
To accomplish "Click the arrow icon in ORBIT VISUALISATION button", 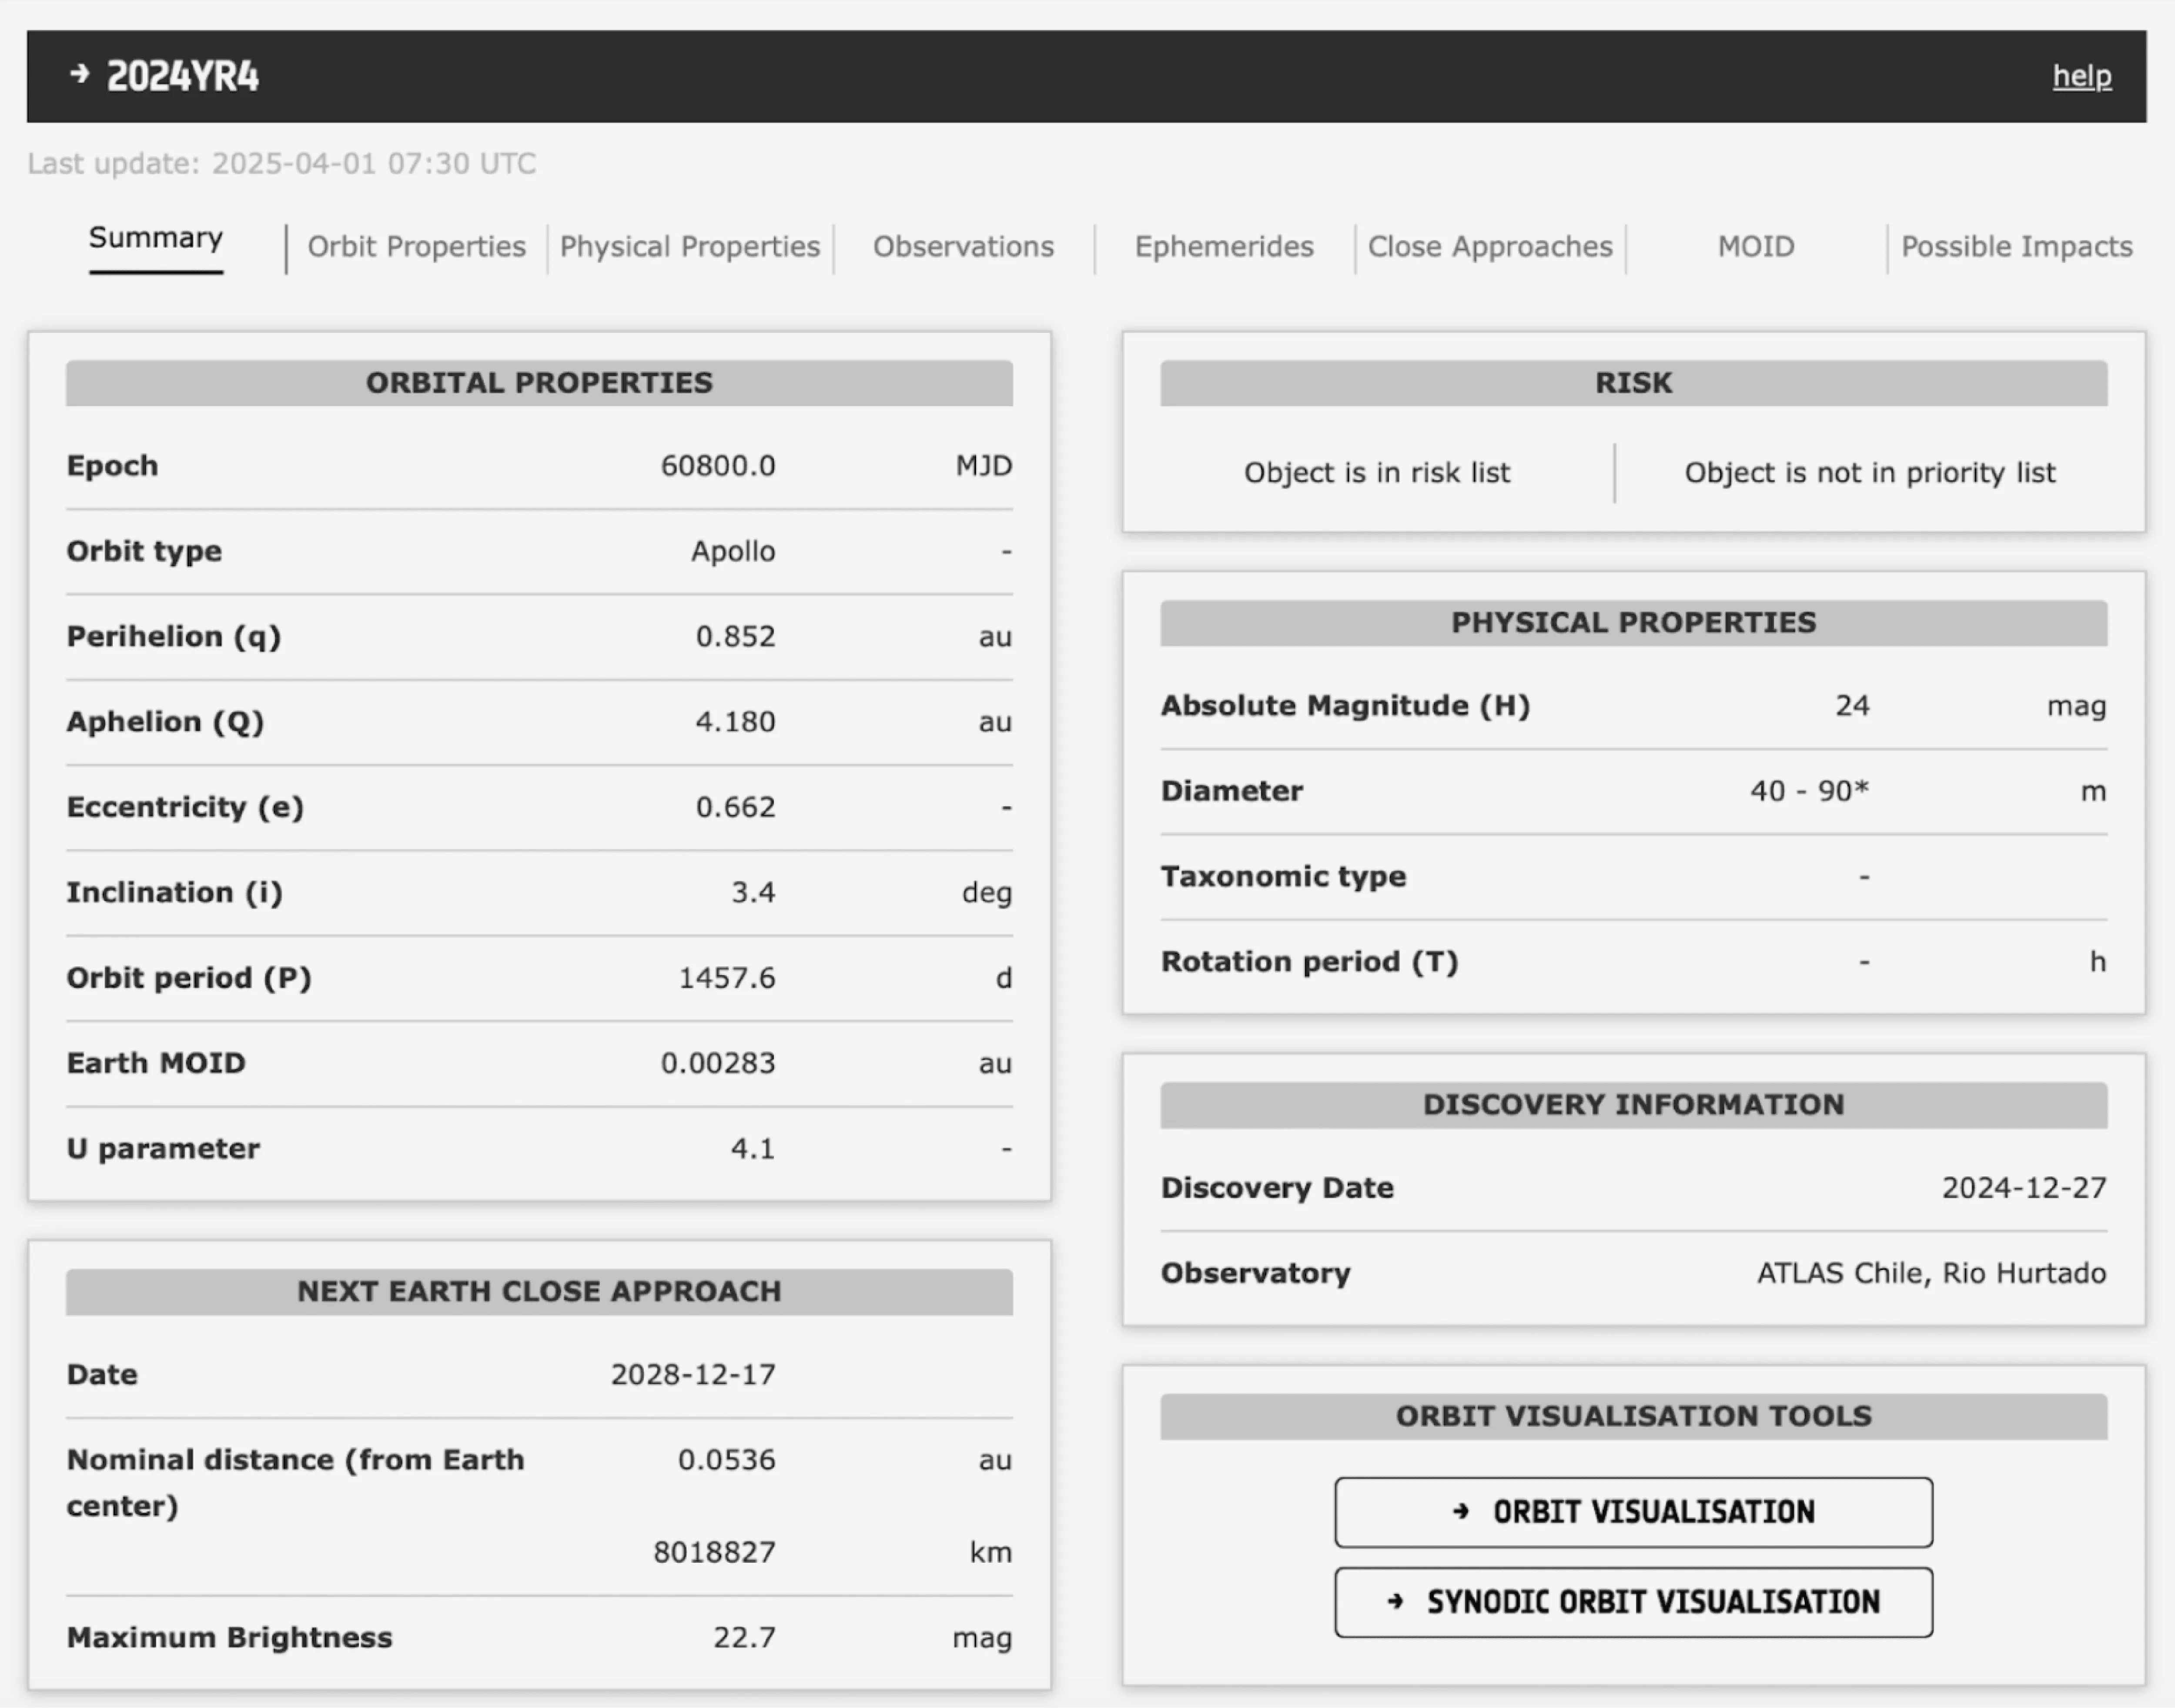I will 1461,1511.
